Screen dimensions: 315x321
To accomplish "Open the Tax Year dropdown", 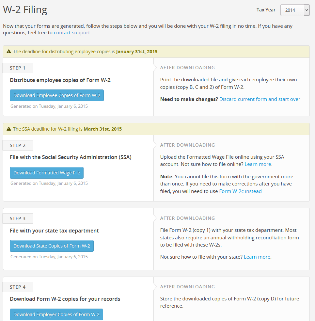I will pyautogui.click(x=295, y=10).
